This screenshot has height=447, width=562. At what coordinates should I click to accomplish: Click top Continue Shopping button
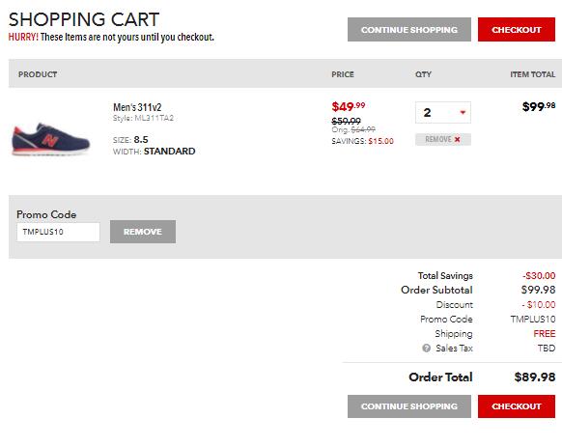[409, 29]
